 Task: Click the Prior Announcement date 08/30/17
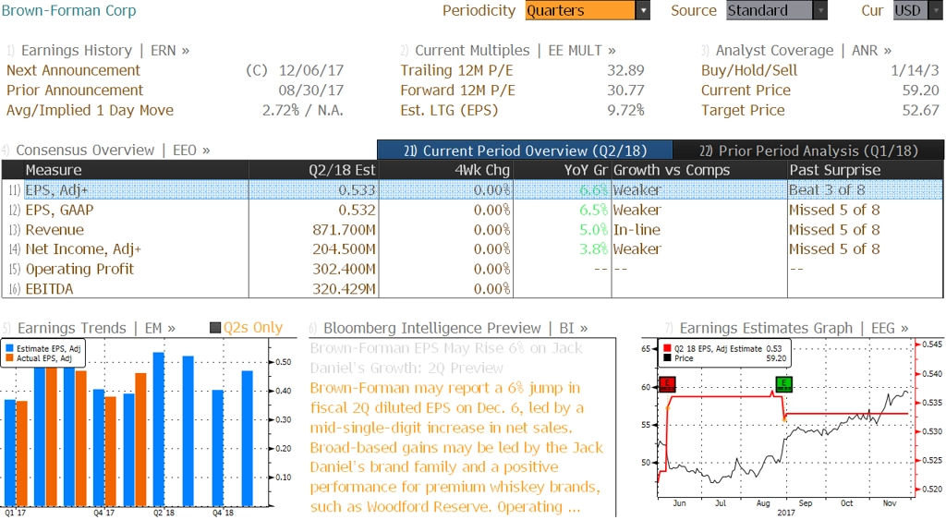click(x=310, y=91)
